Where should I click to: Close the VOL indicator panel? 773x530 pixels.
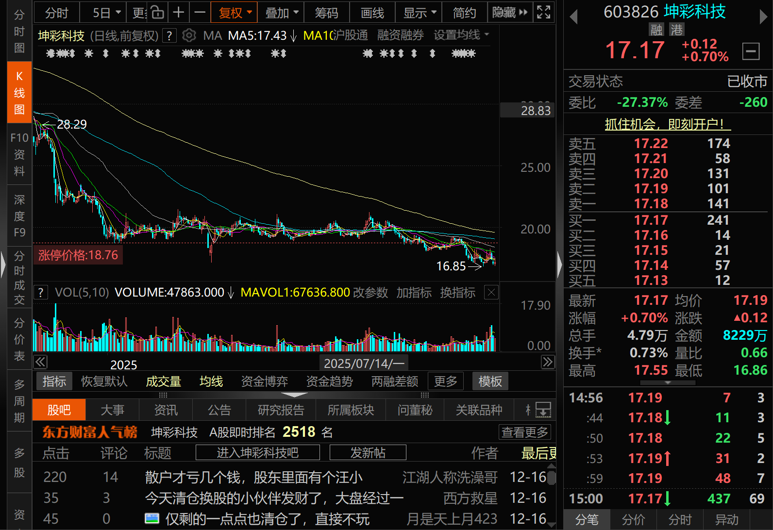point(491,292)
